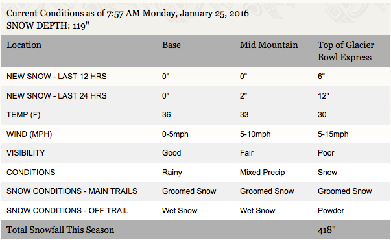Click the 418" total snowfall value
This screenshot has width=391, height=240.
327,230
